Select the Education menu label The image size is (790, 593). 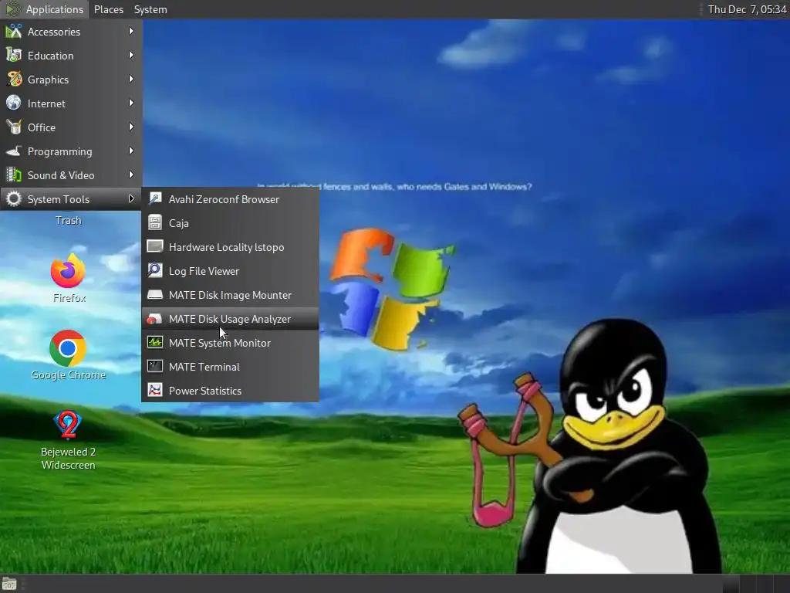[x=50, y=56]
